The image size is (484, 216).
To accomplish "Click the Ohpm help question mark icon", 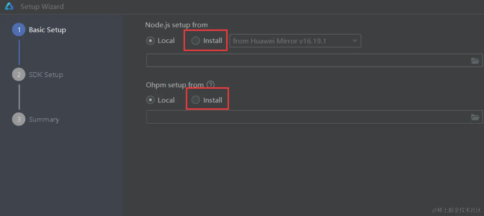I will click(x=211, y=84).
